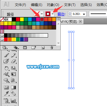Select the Paintbrush tool
107x106 pixels.
coord(7,55)
